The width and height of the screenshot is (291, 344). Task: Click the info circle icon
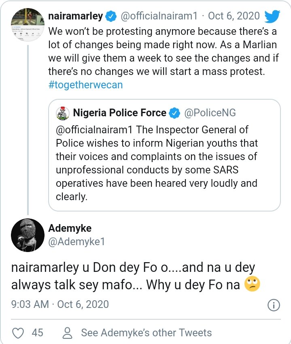coord(274,304)
